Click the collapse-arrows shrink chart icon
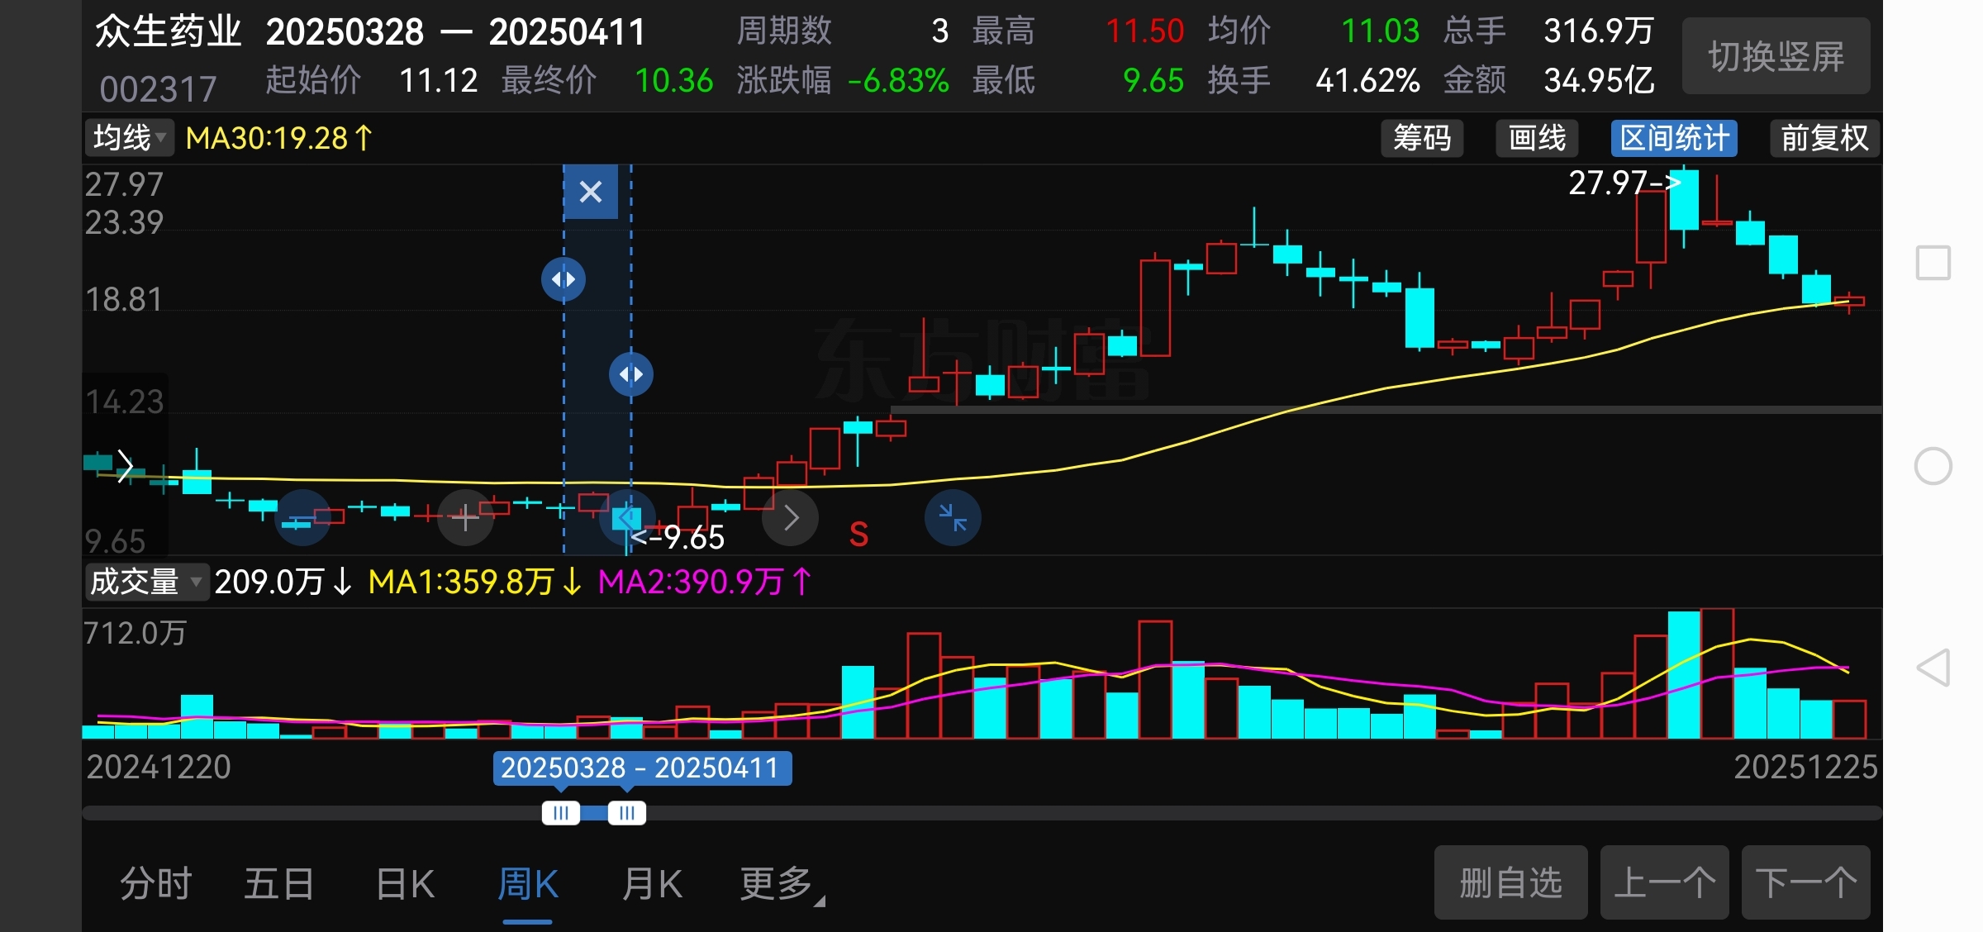This screenshot has height=932, width=1983. coord(953,518)
